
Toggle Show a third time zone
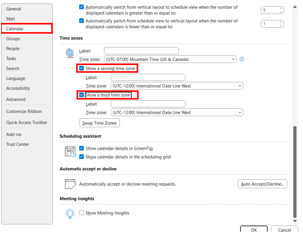82,95
